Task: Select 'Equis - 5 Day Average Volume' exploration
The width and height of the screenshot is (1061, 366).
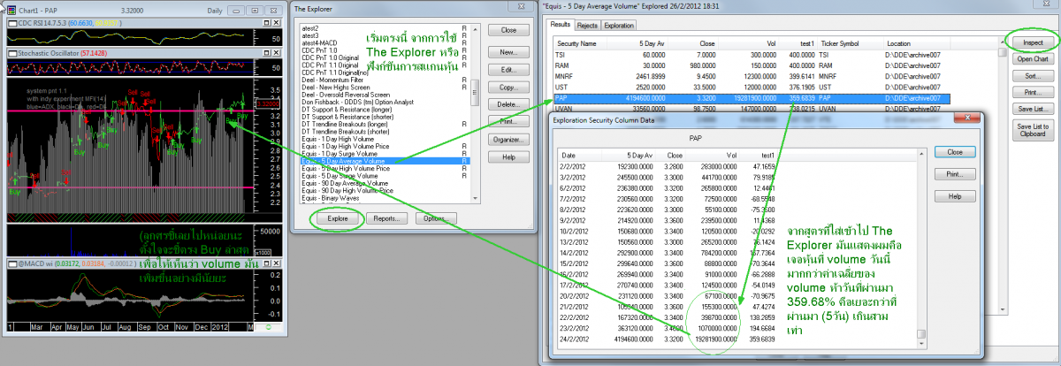Action: (385, 161)
